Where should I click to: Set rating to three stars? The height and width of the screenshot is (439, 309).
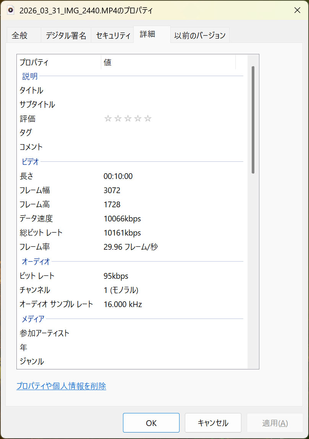pos(128,119)
